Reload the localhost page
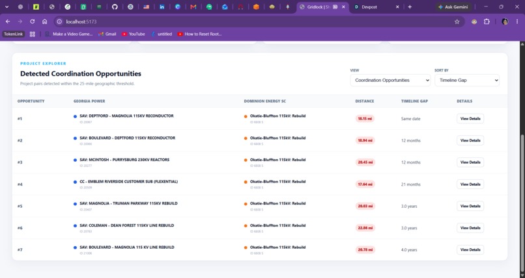The height and width of the screenshot is (278, 525). click(32, 21)
